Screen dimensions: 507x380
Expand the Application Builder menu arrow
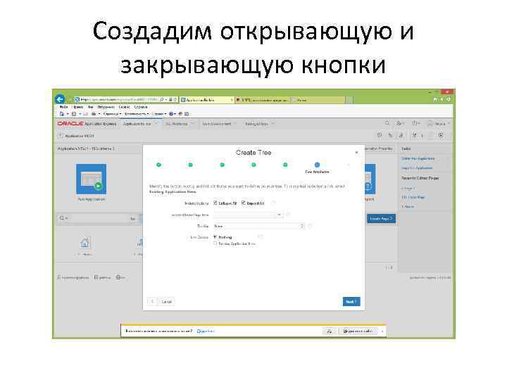(x=156, y=124)
